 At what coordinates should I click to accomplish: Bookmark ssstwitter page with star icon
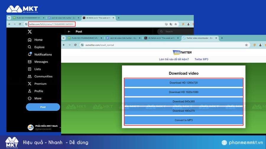click(x=246, y=45)
